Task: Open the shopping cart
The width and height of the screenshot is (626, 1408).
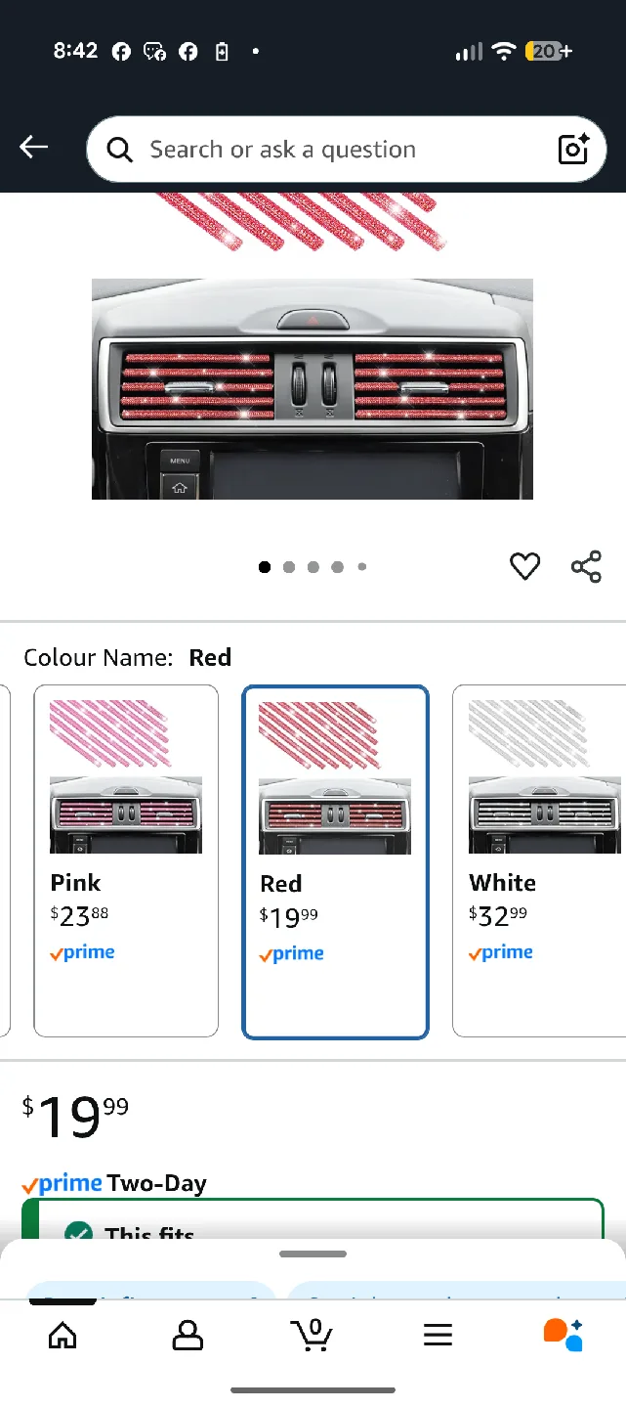Action: [312, 1334]
